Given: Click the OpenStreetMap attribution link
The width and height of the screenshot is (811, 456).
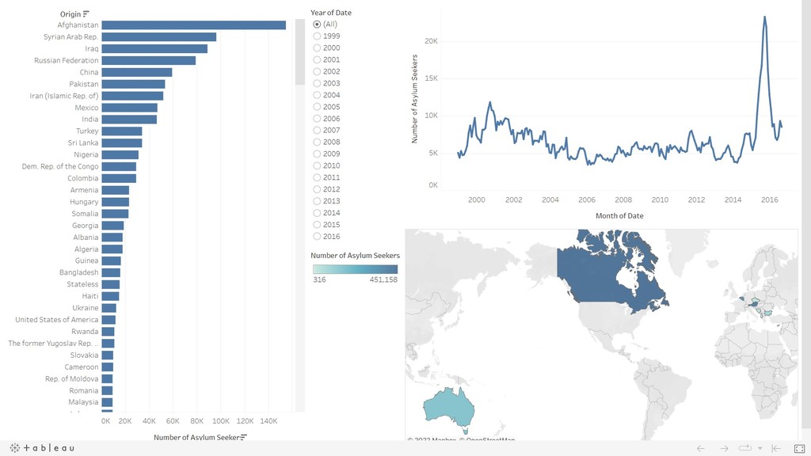Looking at the screenshot, I should coord(490,440).
